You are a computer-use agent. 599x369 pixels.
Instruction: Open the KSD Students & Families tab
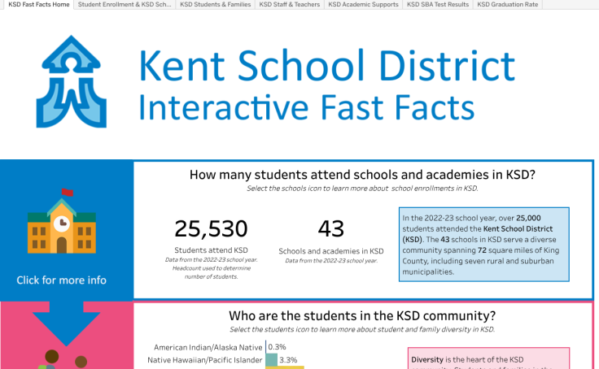pyautogui.click(x=216, y=5)
